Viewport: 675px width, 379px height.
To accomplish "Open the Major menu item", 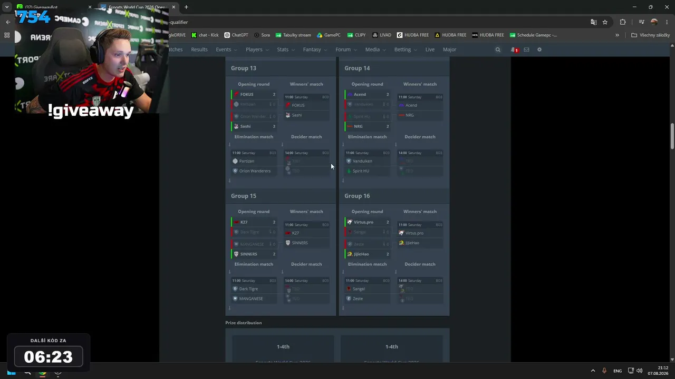I will pyautogui.click(x=449, y=49).
